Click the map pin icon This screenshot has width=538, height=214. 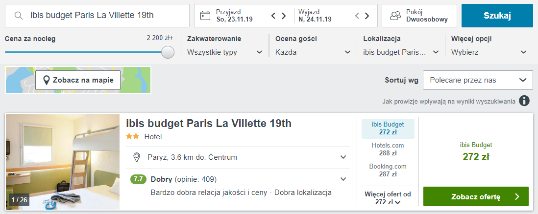click(x=47, y=80)
